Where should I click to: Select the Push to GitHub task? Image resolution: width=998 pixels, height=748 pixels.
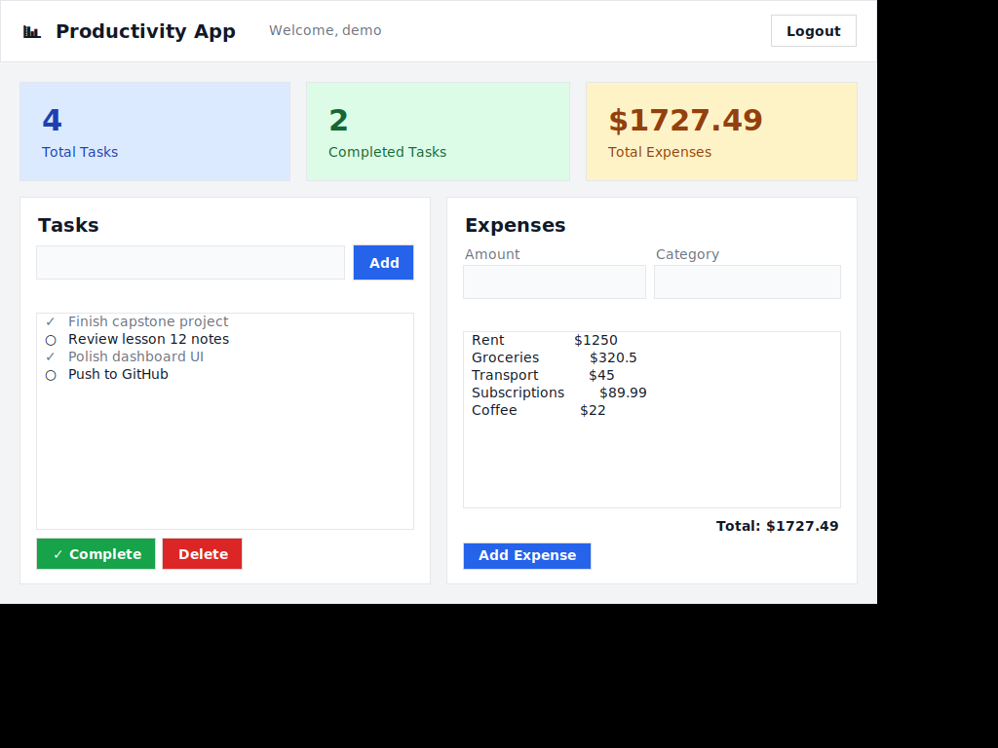coord(225,375)
